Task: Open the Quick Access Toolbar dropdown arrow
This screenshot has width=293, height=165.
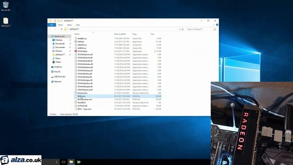Action: tap(61, 21)
